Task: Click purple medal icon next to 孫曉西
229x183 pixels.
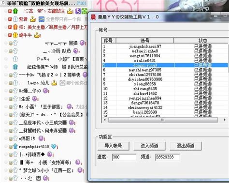Action: [50, 154]
